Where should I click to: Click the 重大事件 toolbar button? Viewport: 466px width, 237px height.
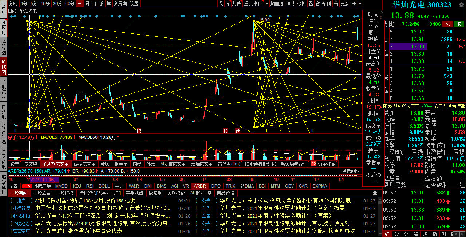pos(253,4)
